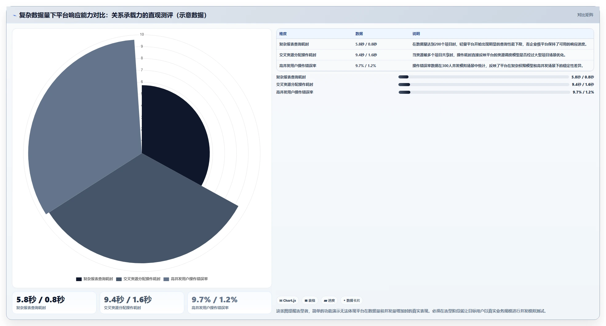Click description starting 当资源被多个项目共享时
Viewport: 606px width, 326px height.
[x=489, y=55]
